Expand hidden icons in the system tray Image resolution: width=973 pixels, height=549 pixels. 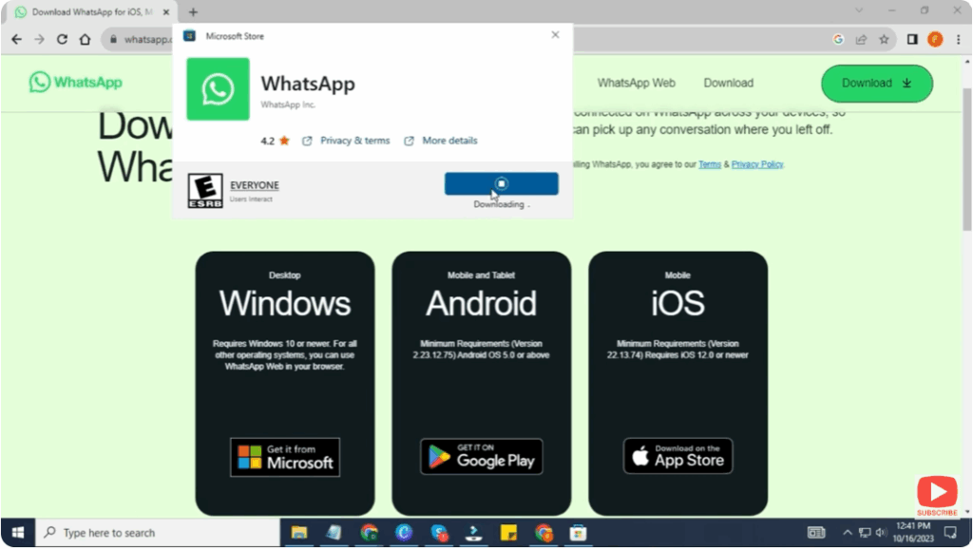tap(848, 533)
